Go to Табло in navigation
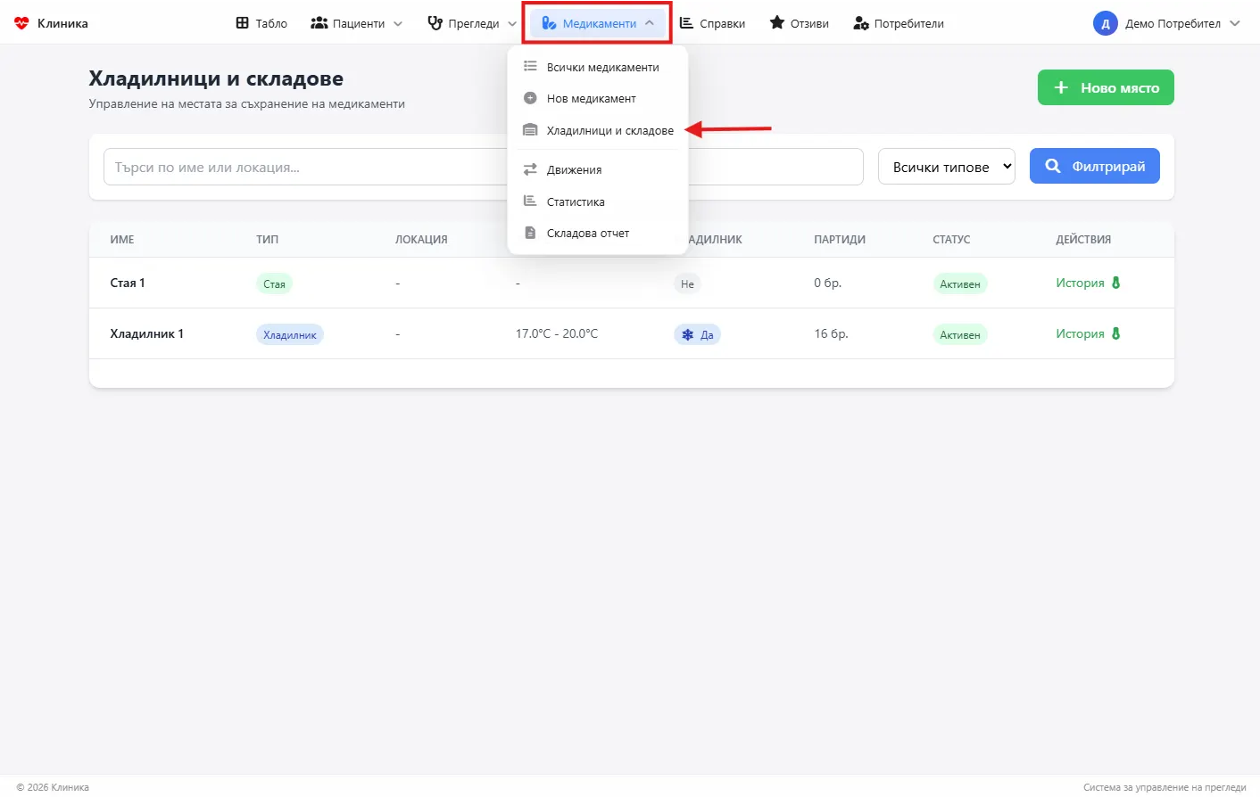Viewport: 1260px width, 797px height. pyautogui.click(x=261, y=23)
